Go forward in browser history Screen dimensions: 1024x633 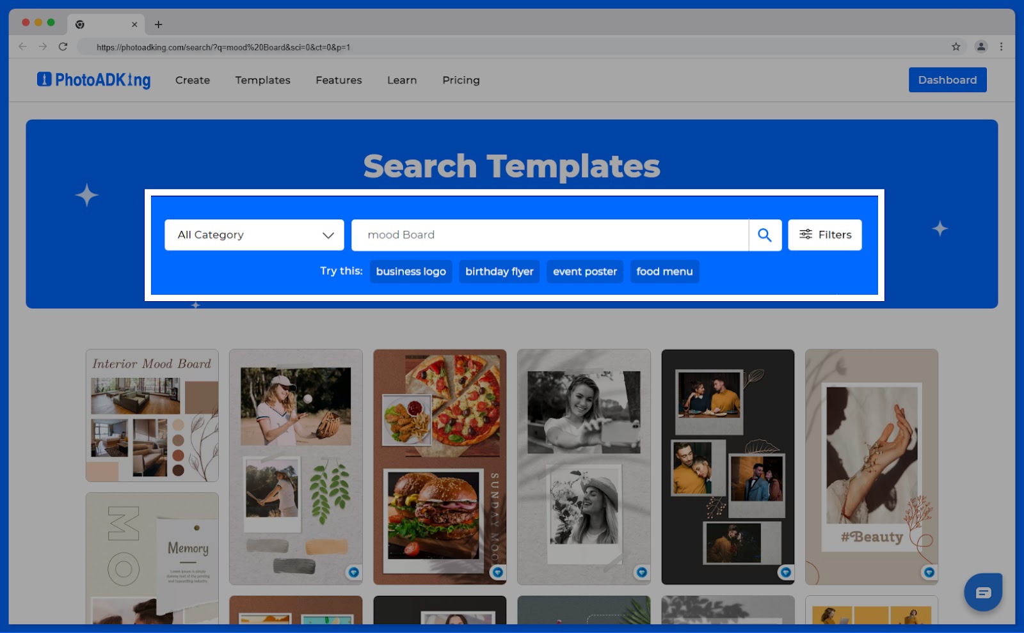(x=43, y=47)
